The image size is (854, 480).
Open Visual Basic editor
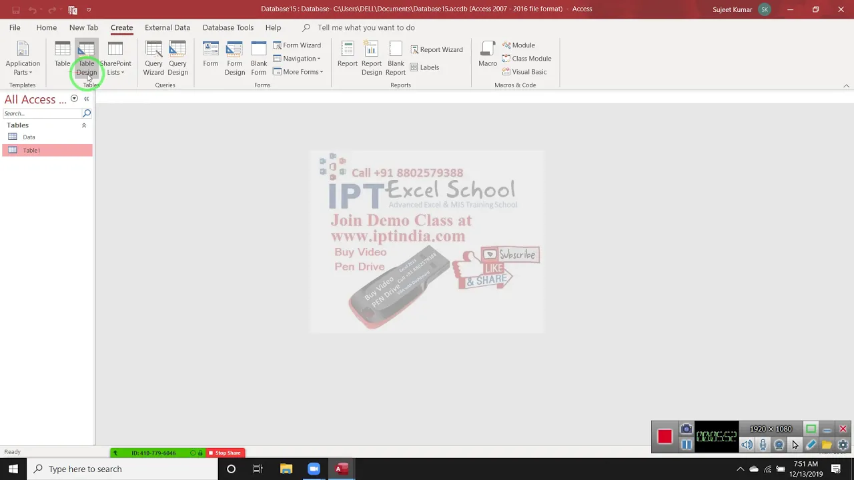(524, 72)
